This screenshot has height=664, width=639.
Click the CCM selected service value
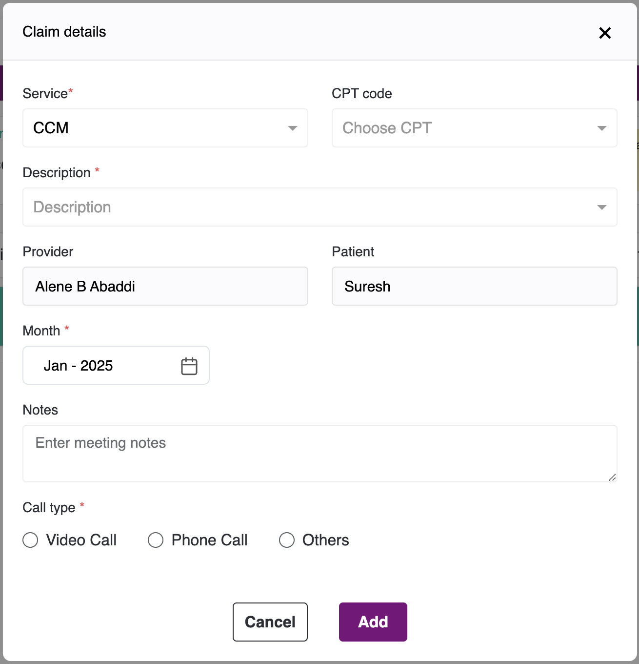point(51,128)
